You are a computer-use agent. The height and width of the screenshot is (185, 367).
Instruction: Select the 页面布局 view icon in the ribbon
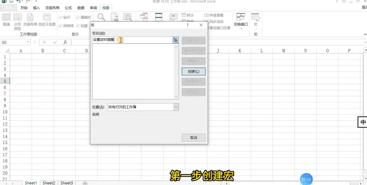pyautogui.click(x=30, y=20)
